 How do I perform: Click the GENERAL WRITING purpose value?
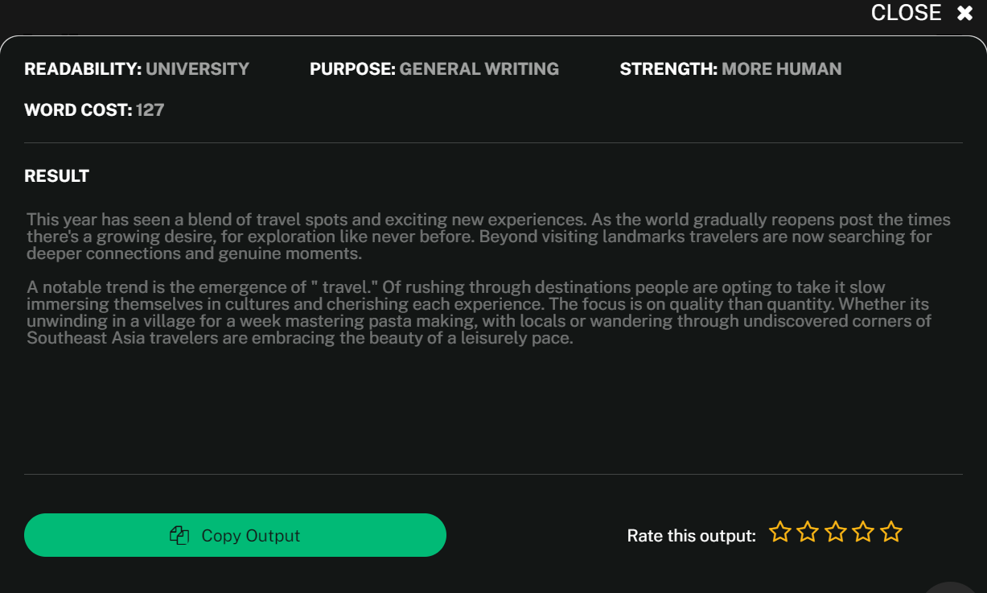(x=479, y=69)
